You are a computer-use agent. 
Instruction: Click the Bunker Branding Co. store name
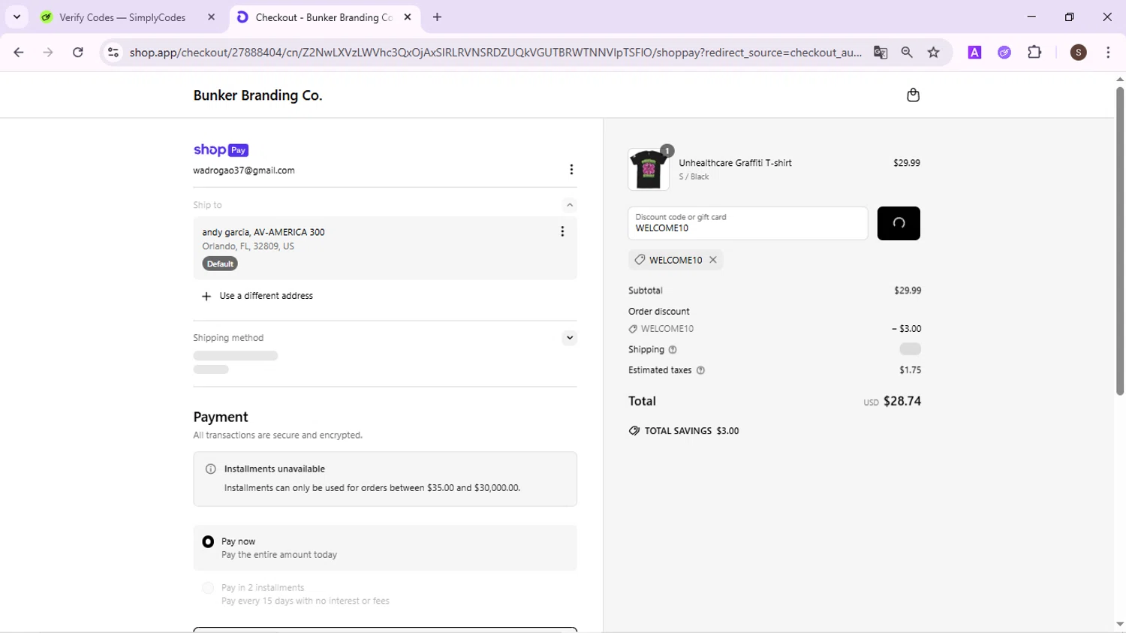257,95
